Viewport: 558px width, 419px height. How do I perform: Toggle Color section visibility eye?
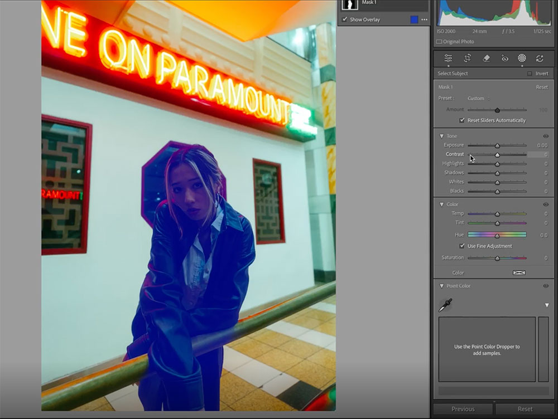pyautogui.click(x=546, y=204)
